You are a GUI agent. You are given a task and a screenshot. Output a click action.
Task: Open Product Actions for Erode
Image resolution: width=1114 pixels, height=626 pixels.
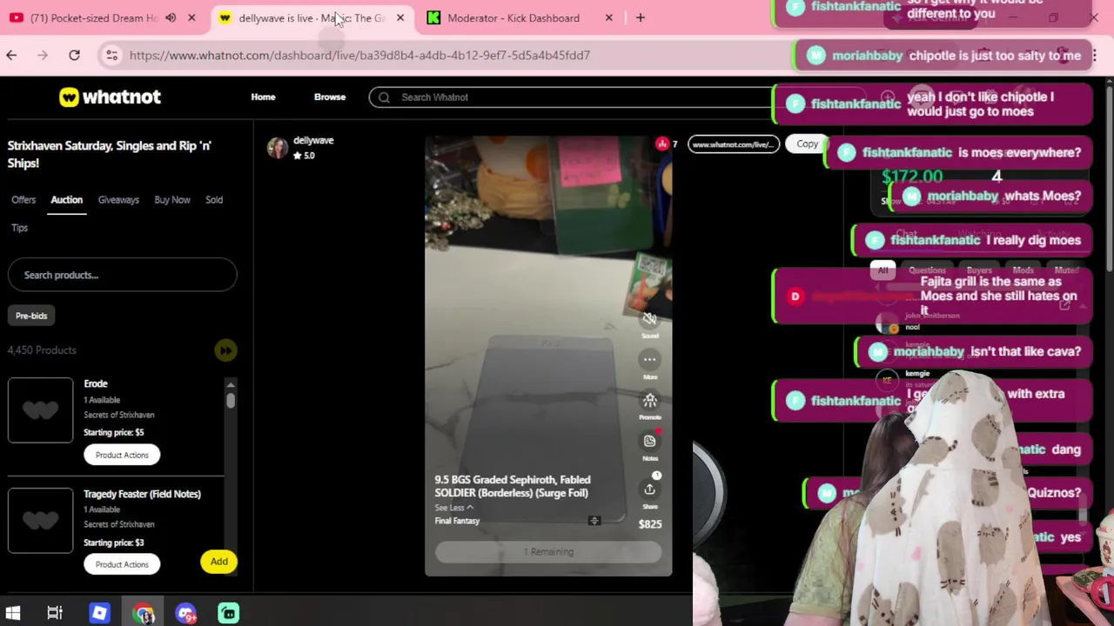tap(122, 455)
